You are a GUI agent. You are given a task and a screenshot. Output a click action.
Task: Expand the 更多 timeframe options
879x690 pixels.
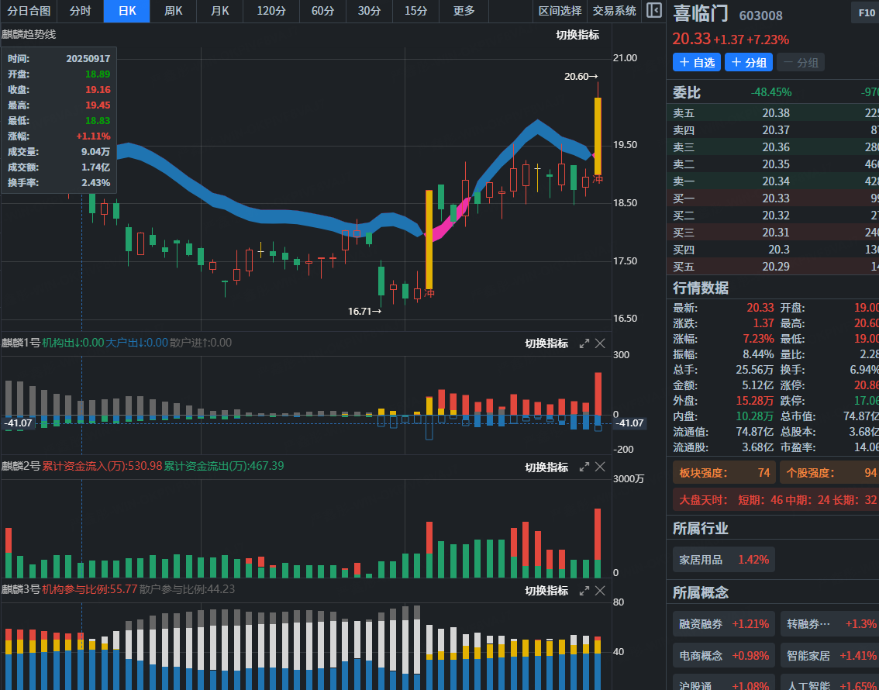coord(464,11)
